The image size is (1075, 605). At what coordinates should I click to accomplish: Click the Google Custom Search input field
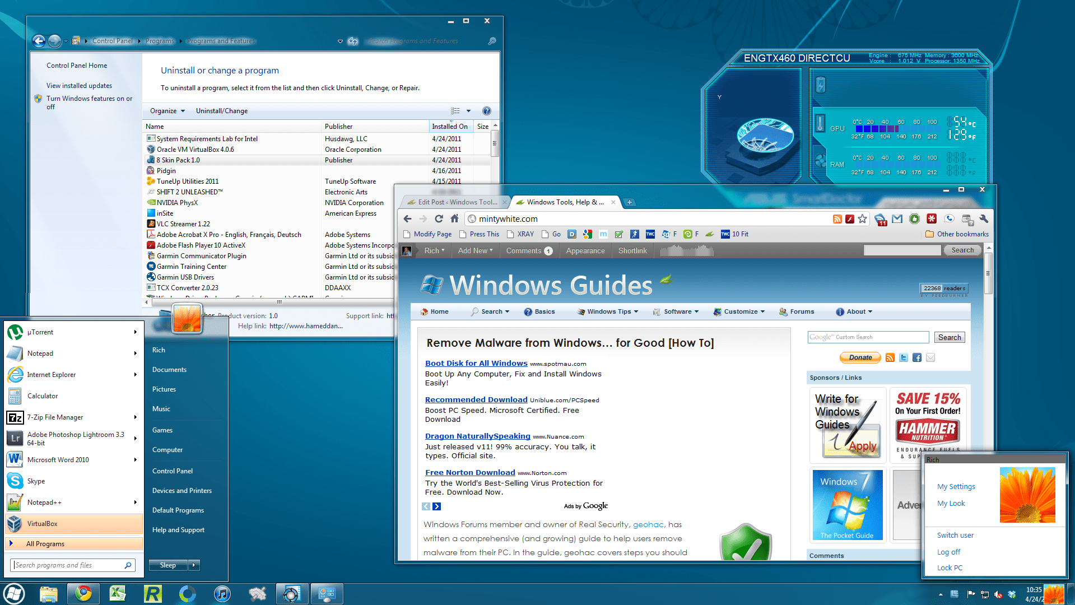pyautogui.click(x=868, y=337)
